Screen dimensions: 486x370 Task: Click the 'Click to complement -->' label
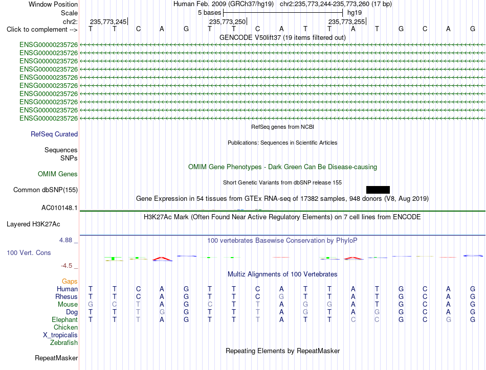[x=42, y=30]
